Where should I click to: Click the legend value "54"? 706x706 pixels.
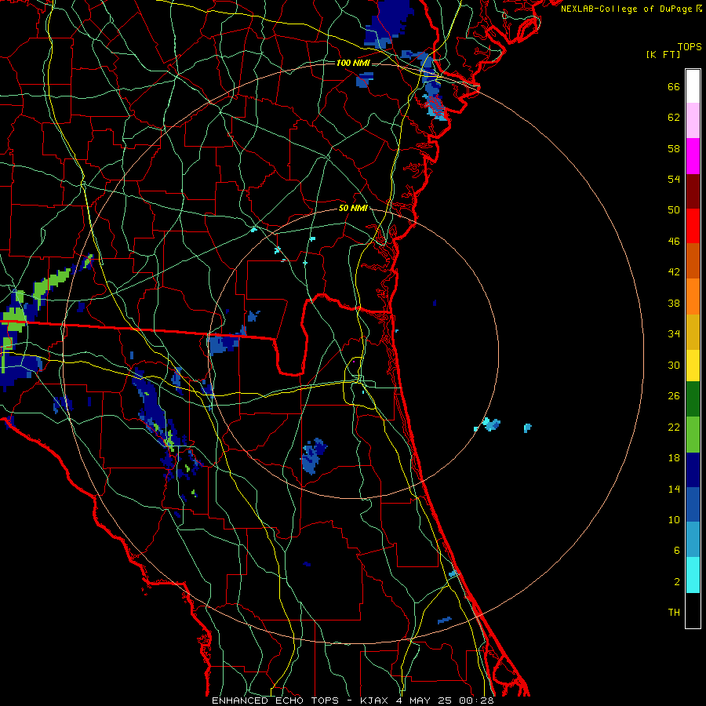tap(674, 179)
